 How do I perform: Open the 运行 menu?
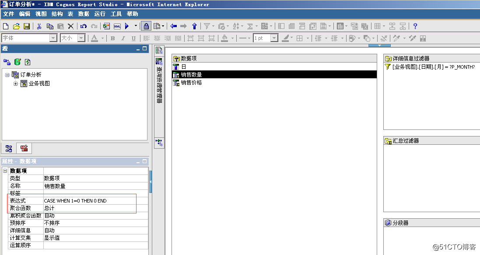(100, 14)
